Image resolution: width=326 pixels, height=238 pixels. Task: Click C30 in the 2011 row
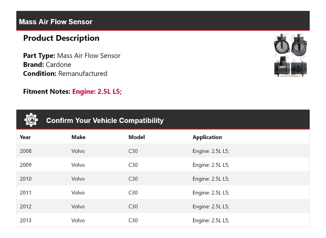pyautogui.click(x=133, y=193)
